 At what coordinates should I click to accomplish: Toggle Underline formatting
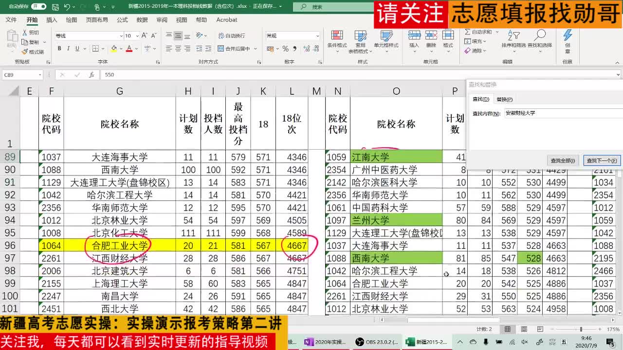(x=77, y=49)
